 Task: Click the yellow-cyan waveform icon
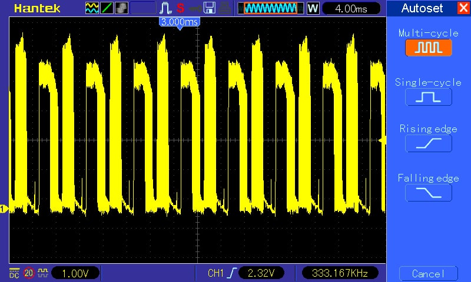pos(92,8)
